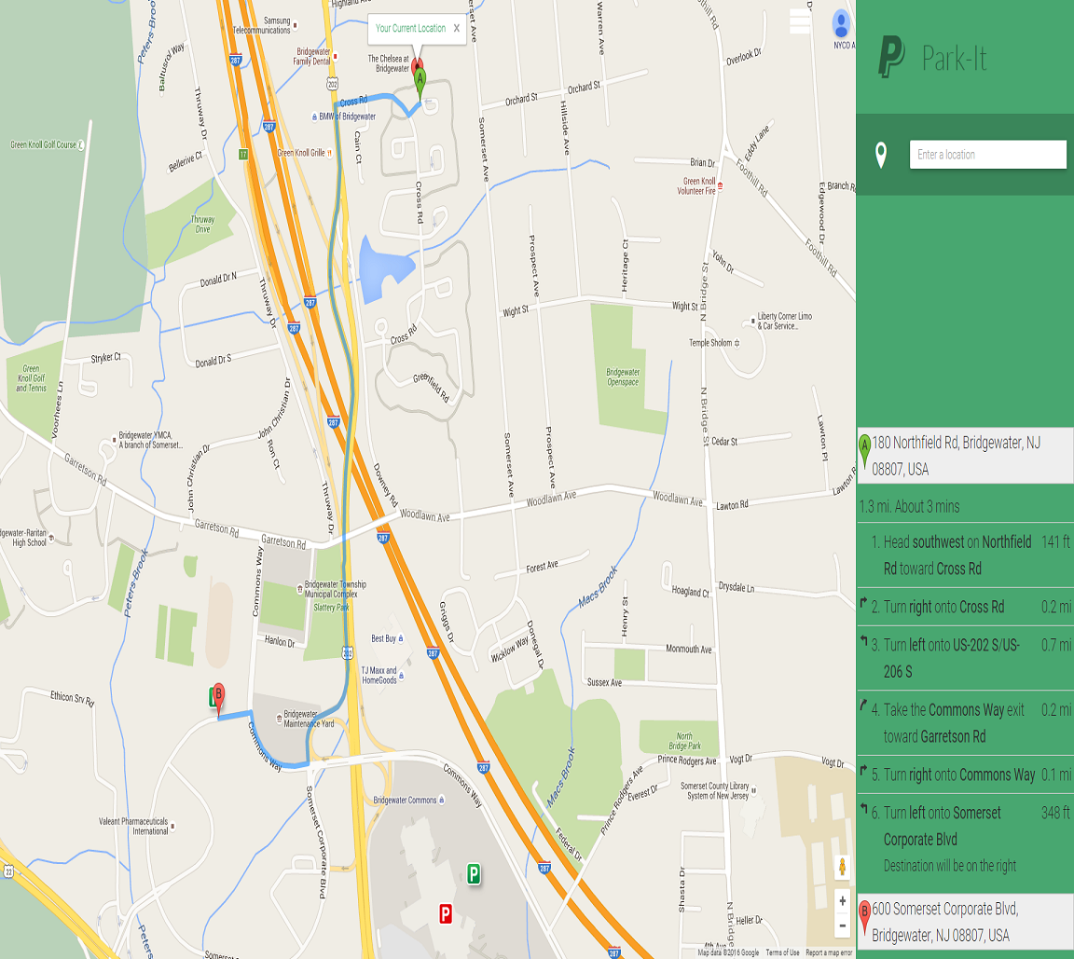This screenshot has width=1074, height=959.
Task: Click the Green Knoll Volunteer Fire label
Action: (696, 186)
